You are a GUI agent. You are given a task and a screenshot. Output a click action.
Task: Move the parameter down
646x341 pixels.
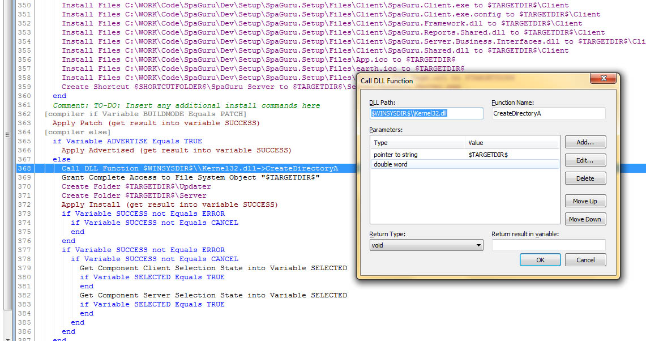tap(585, 219)
